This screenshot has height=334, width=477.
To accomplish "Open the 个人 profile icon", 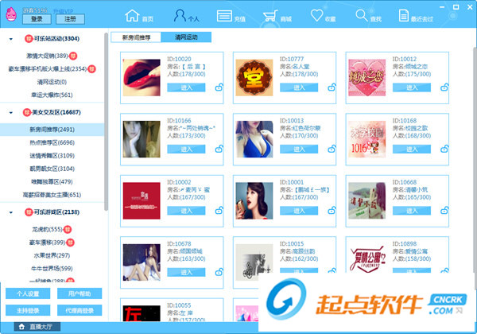I will [180, 15].
